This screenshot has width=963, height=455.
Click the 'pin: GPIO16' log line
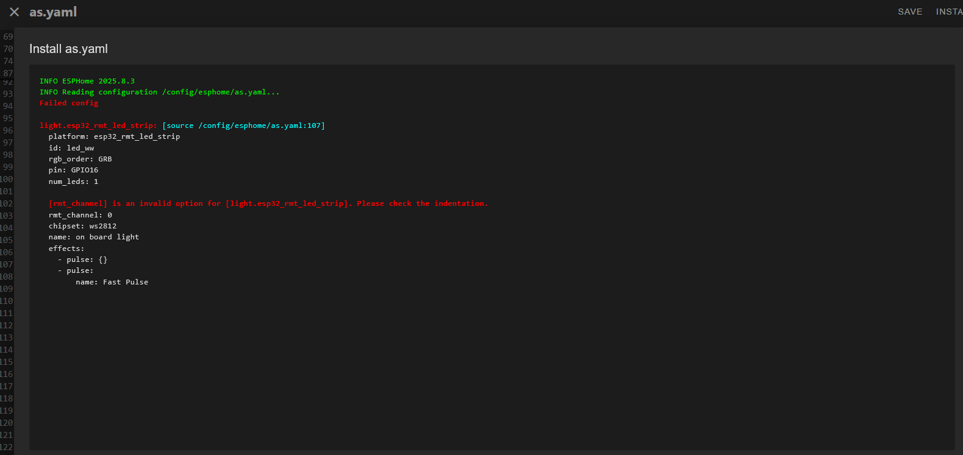[73, 170]
